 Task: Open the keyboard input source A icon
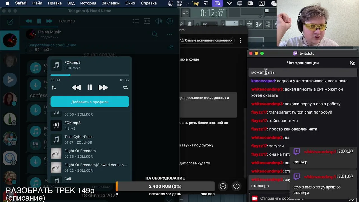261,3
